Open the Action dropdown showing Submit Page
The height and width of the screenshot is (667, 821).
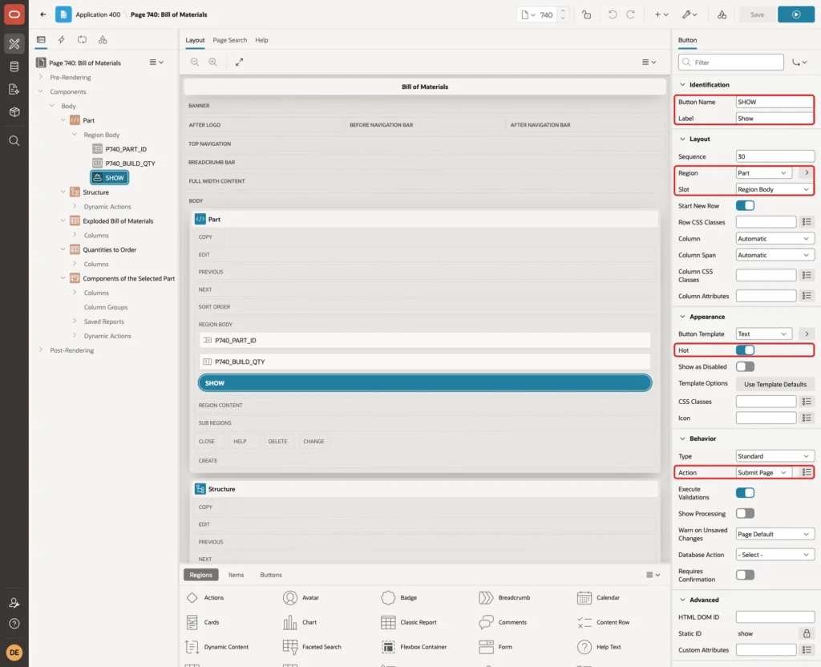pos(765,473)
